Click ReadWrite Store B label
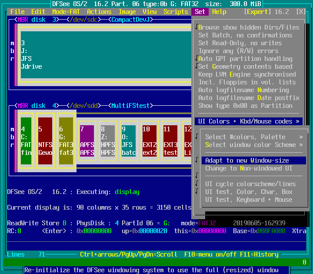 [37, 223]
